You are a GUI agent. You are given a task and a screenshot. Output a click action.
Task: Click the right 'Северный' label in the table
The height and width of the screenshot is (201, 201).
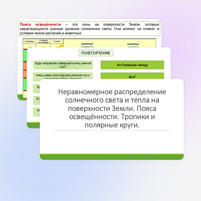tap(133, 44)
